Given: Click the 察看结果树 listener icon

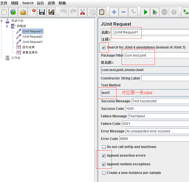Looking at the screenshot, I should [19, 52].
